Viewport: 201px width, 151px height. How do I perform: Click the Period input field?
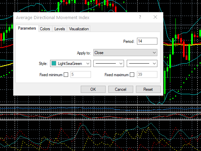[x=147, y=41]
